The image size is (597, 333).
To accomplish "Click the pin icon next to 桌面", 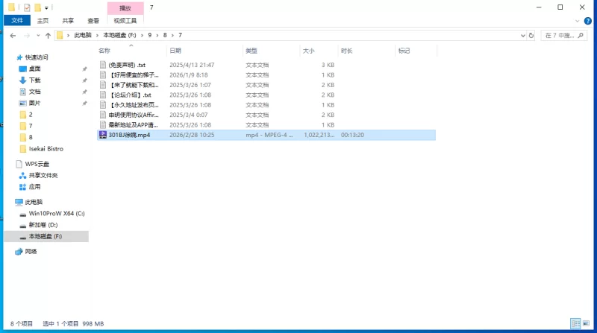I will 84,69.
